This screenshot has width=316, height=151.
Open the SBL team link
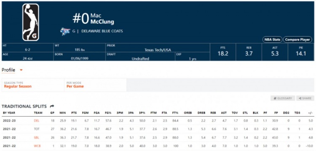(x=37, y=138)
